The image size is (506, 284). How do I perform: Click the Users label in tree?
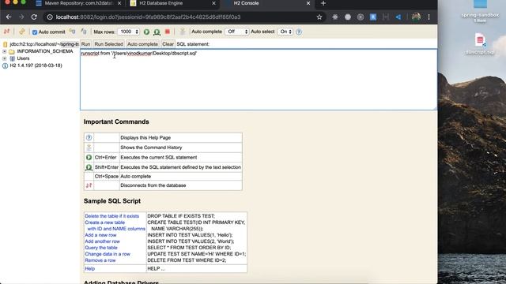tap(23, 58)
